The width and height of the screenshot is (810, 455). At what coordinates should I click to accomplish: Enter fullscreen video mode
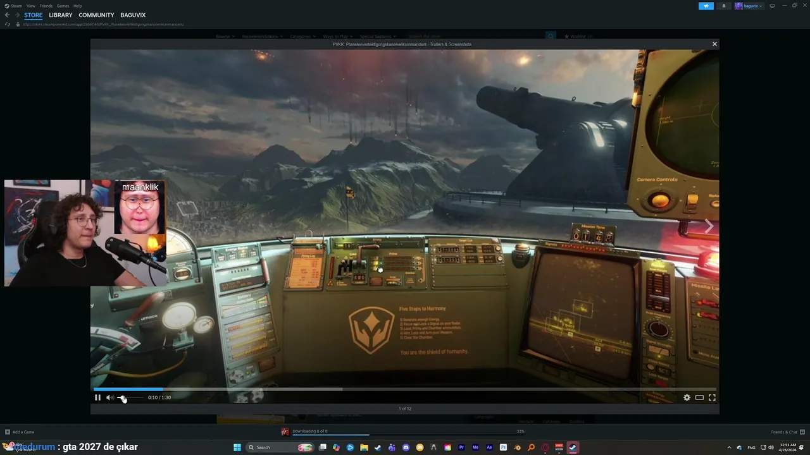coord(712,397)
